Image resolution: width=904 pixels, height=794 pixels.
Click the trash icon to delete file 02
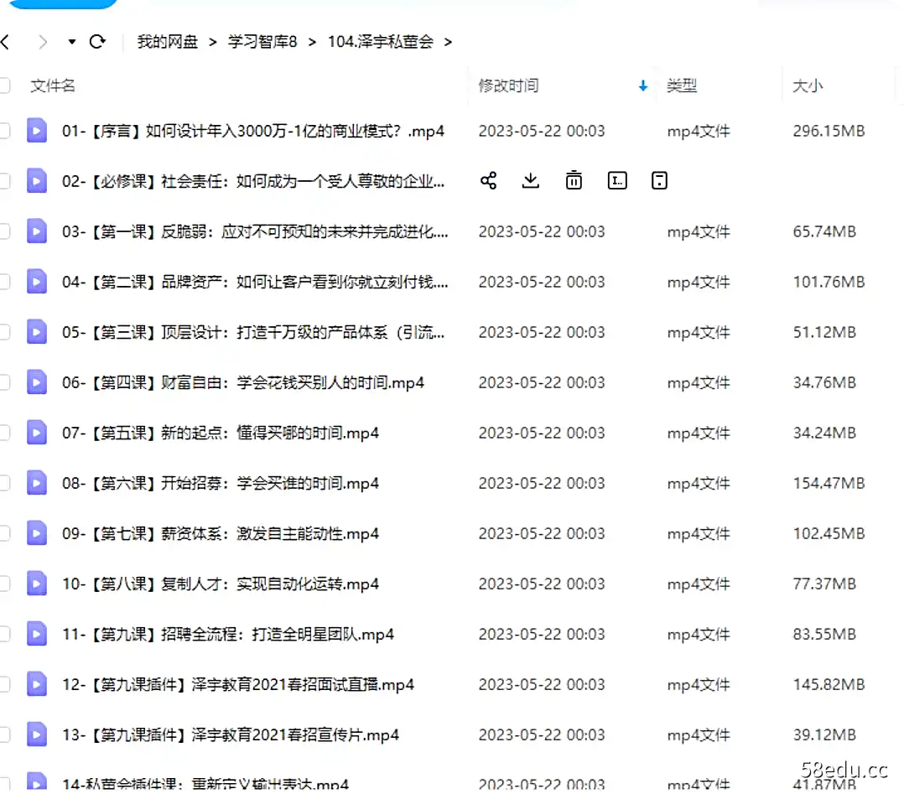point(574,180)
